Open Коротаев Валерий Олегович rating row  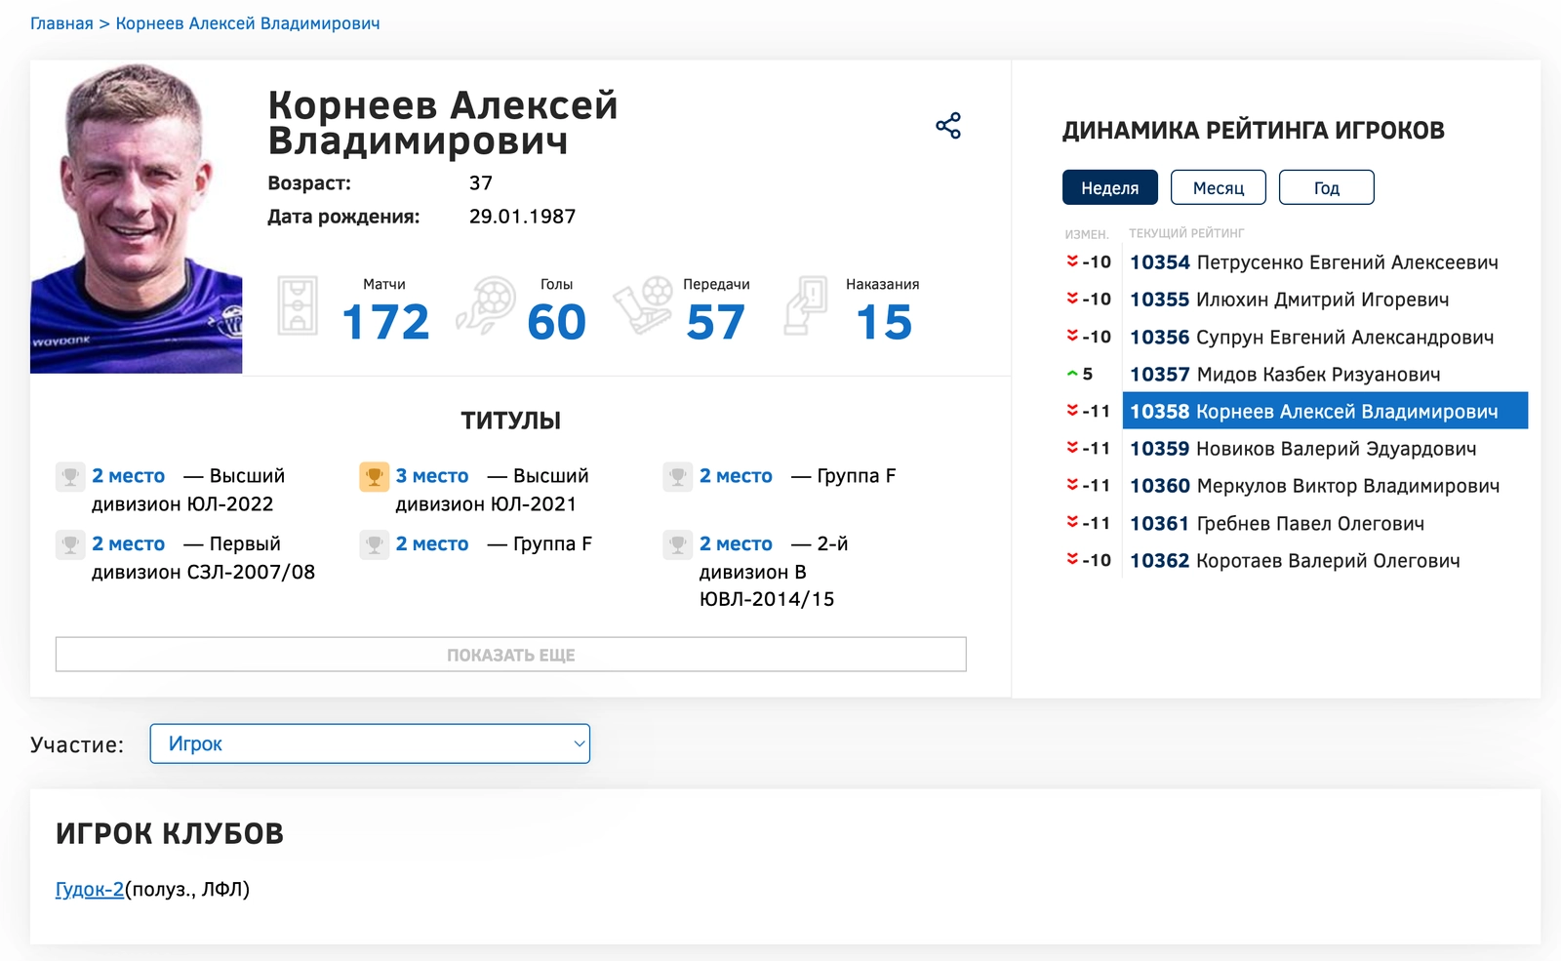tap(1294, 561)
